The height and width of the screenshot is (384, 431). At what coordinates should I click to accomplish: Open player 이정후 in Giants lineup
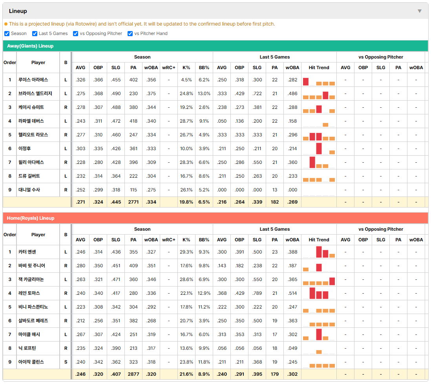[x=24, y=149]
